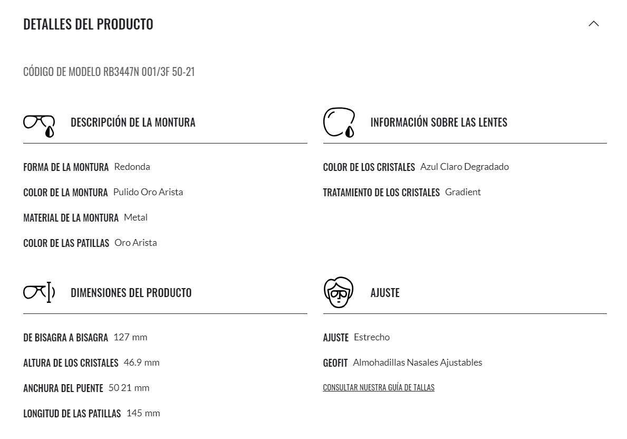This screenshot has width=627, height=439.
Task: Click the Geofit label
Action: (x=335, y=363)
